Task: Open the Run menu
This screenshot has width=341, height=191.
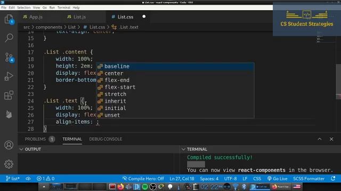Action: 52,7
